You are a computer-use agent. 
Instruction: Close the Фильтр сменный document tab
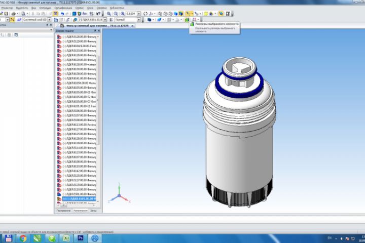click(x=132, y=26)
